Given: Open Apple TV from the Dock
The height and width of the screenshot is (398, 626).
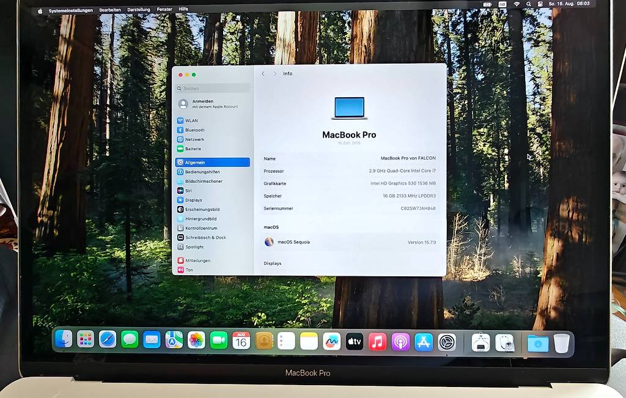Looking at the screenshot, I should pyautogui.click(x=355, y=342).
